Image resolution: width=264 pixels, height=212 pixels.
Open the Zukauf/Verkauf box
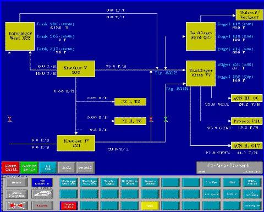[249, 15]
